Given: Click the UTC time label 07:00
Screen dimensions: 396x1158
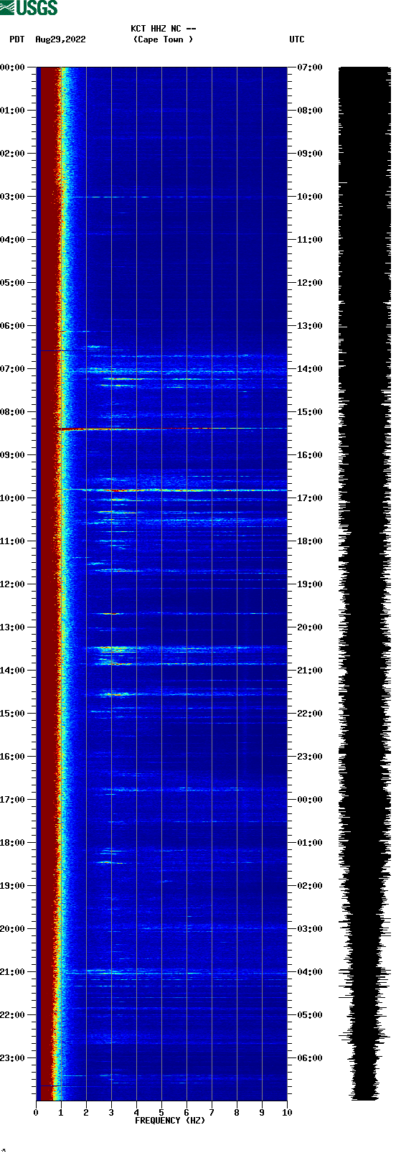Looking at the screenshot, I should [310, 67].
